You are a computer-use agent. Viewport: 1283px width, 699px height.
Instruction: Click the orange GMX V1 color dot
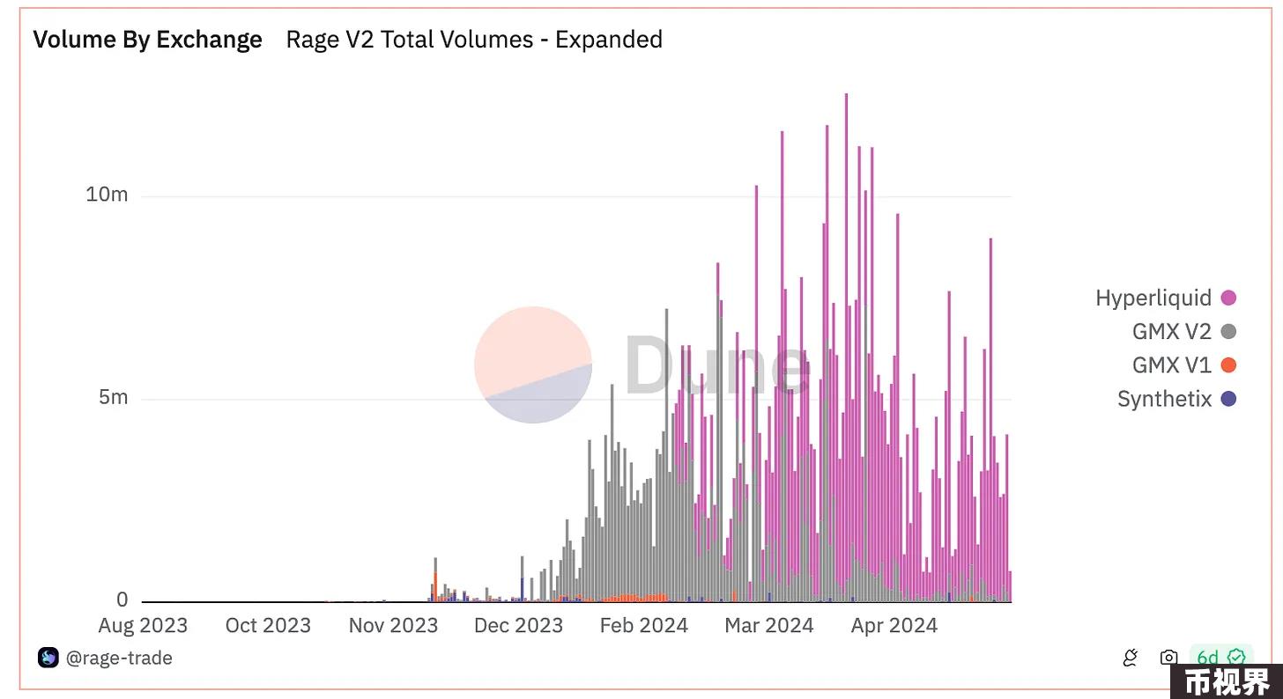(1228, 365)
